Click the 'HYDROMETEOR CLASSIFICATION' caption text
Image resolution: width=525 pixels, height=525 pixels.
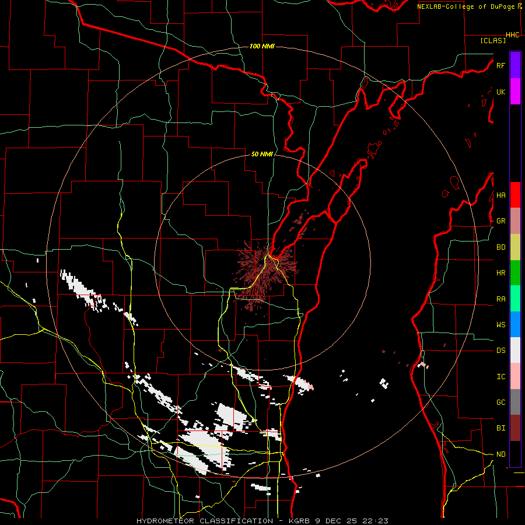(x=205, y=521)
